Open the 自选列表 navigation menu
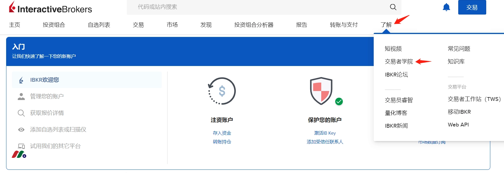 pyautogui.click(x=99, y=25)
